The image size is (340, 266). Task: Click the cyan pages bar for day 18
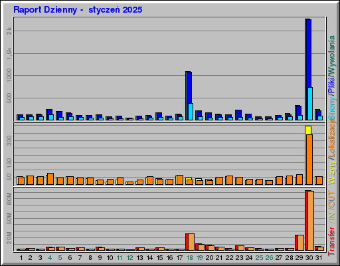click(191, 112)
